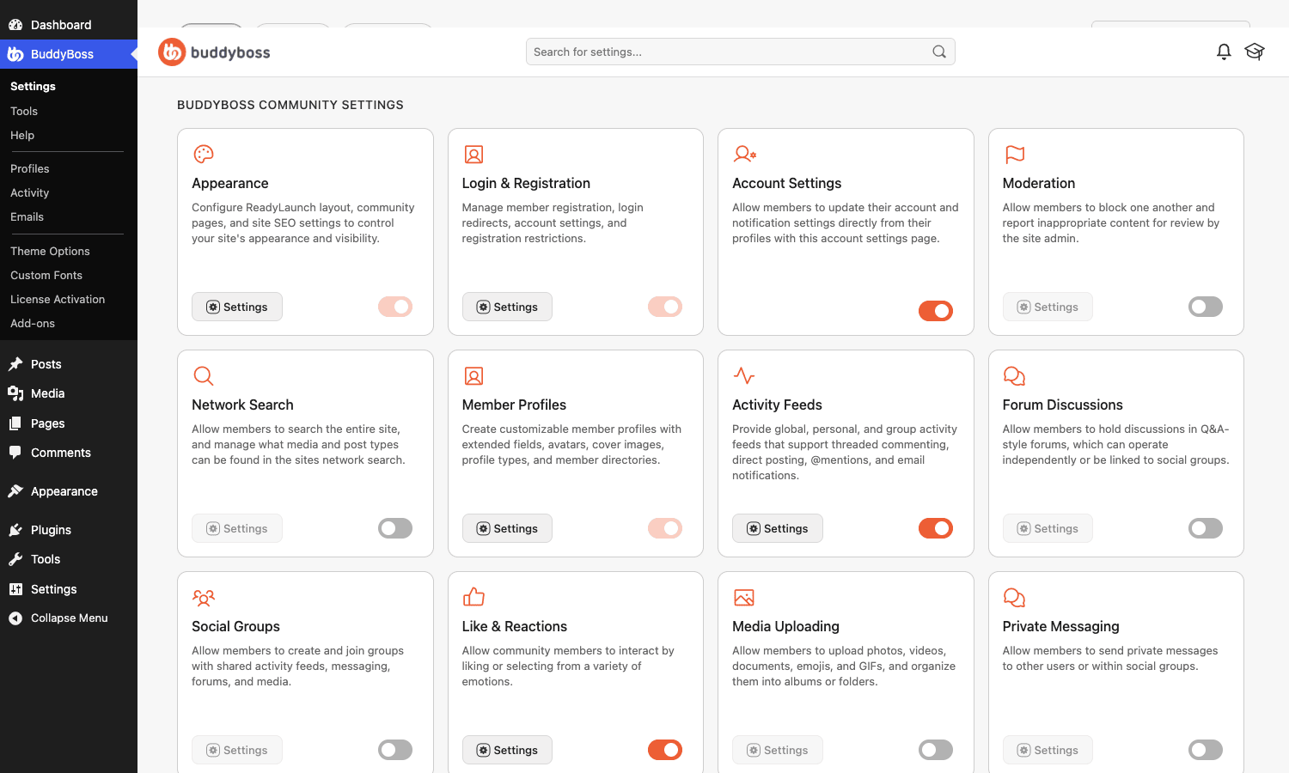Open Settings for Member Profiles

pos(507,528)
